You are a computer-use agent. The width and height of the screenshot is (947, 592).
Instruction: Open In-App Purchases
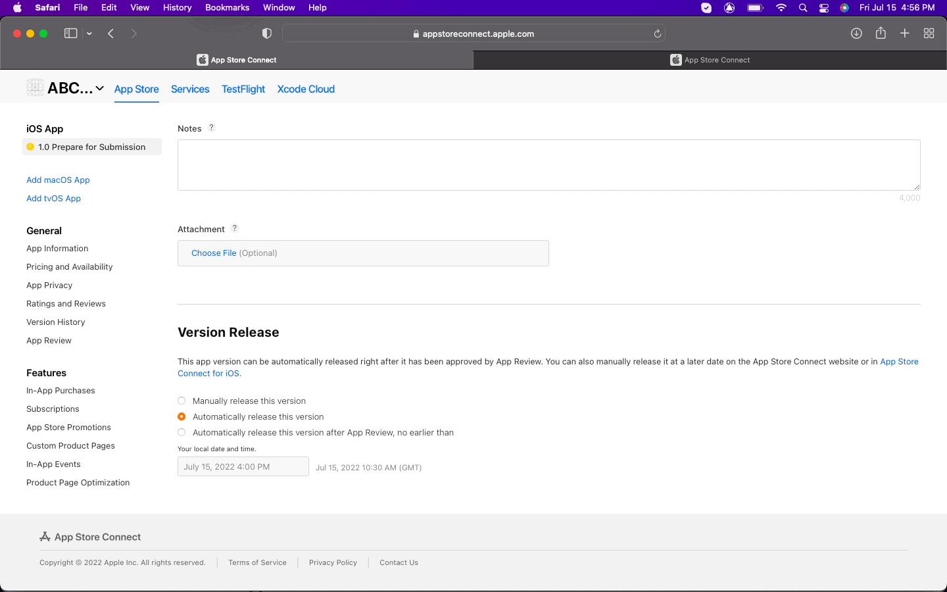(61, 390)
